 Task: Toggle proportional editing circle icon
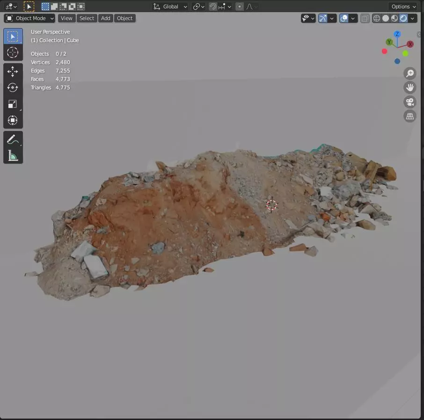tap(239, 7)
